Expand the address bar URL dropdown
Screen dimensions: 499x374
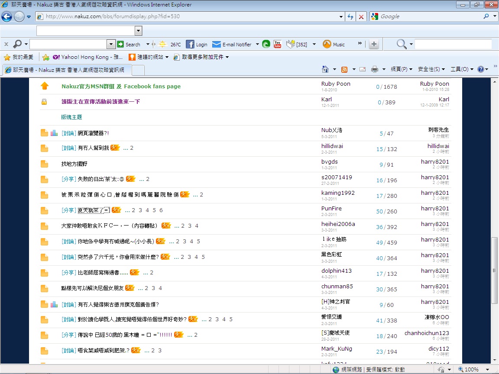coord(341,16)
